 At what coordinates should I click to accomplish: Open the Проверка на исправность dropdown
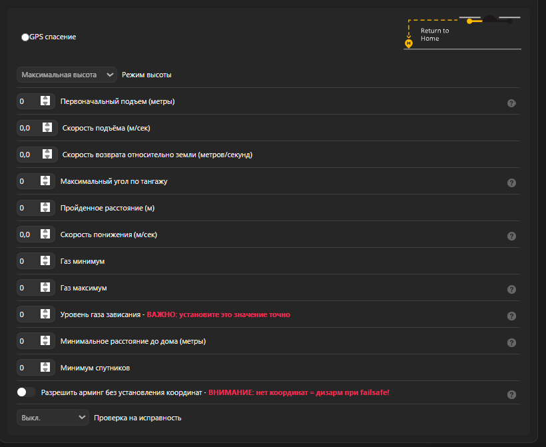point(53,416)
